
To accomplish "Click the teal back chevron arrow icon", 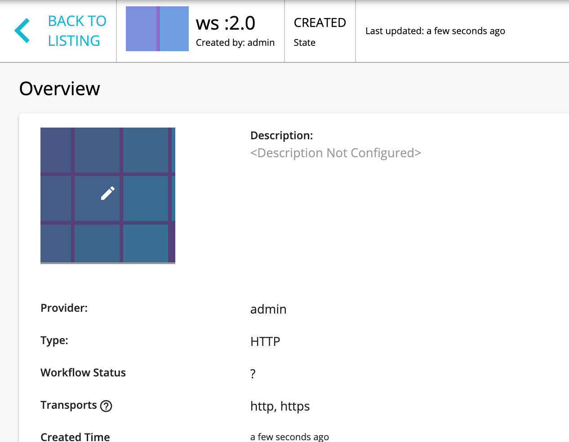I will [x=22, y=30].
